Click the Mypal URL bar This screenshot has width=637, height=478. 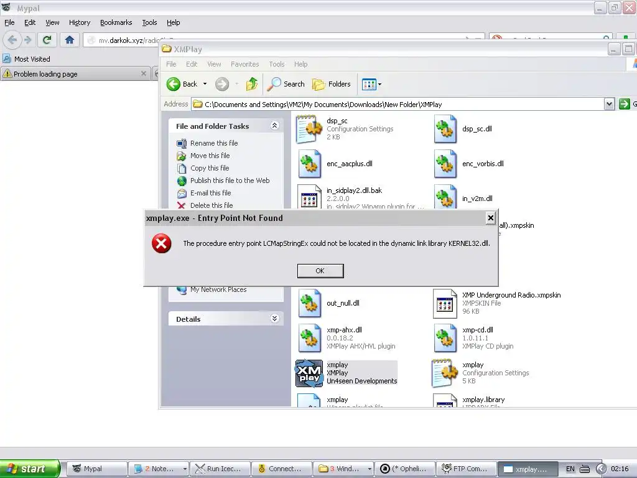(x=284, y=40)
